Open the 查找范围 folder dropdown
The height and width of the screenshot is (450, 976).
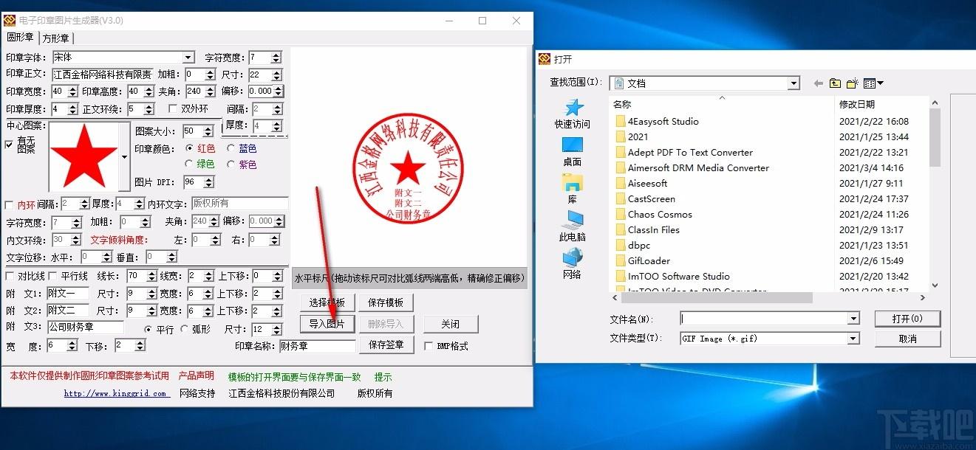tap(794, 83)
